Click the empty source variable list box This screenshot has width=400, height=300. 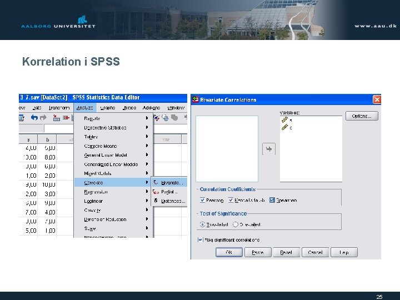[x=227, y=149]
